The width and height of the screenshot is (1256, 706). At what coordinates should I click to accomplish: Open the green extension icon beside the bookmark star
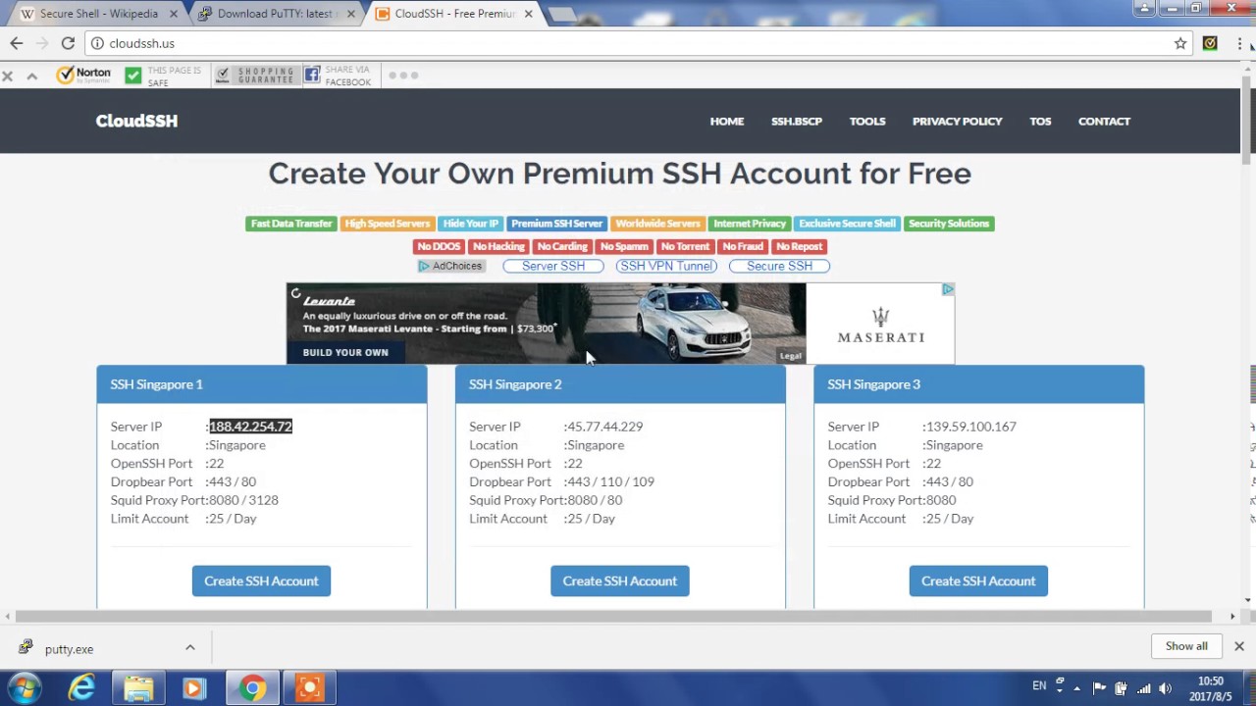[x=1210, y=43]
